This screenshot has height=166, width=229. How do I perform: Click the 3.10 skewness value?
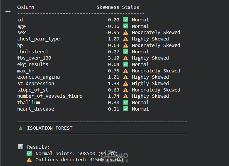[113, 58]
